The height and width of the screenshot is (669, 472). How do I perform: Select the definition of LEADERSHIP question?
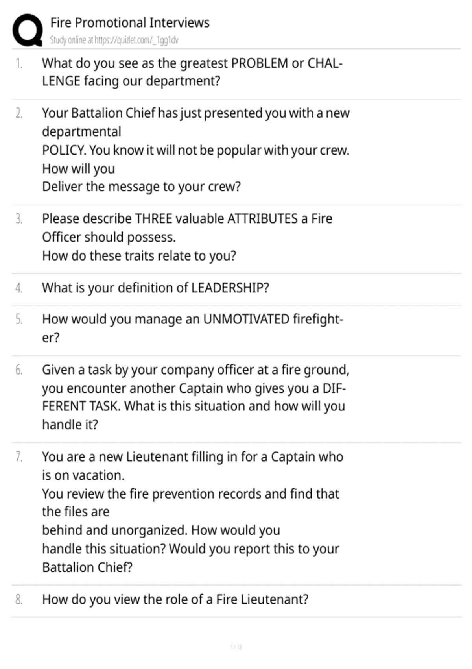(156, 288)
